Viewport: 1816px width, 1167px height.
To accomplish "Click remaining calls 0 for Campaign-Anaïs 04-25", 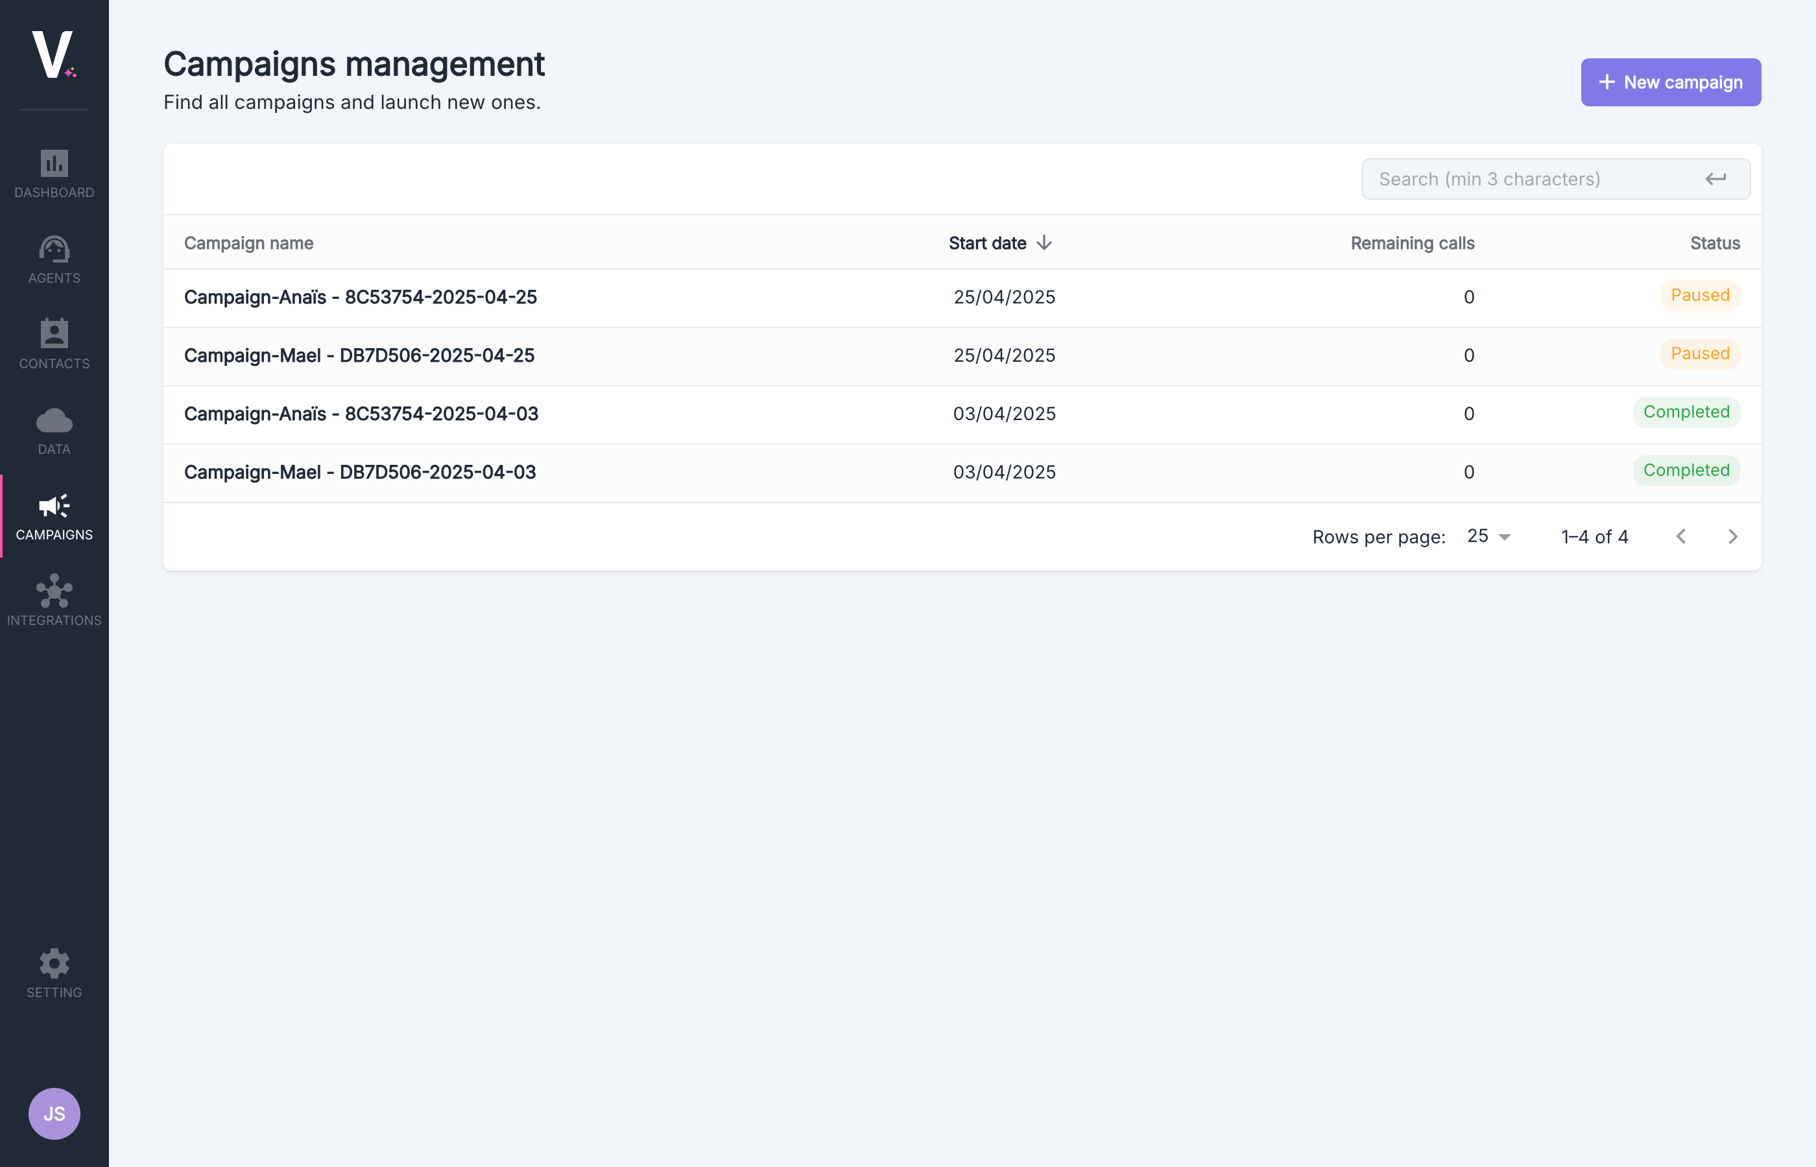I will coord(1468,297).
